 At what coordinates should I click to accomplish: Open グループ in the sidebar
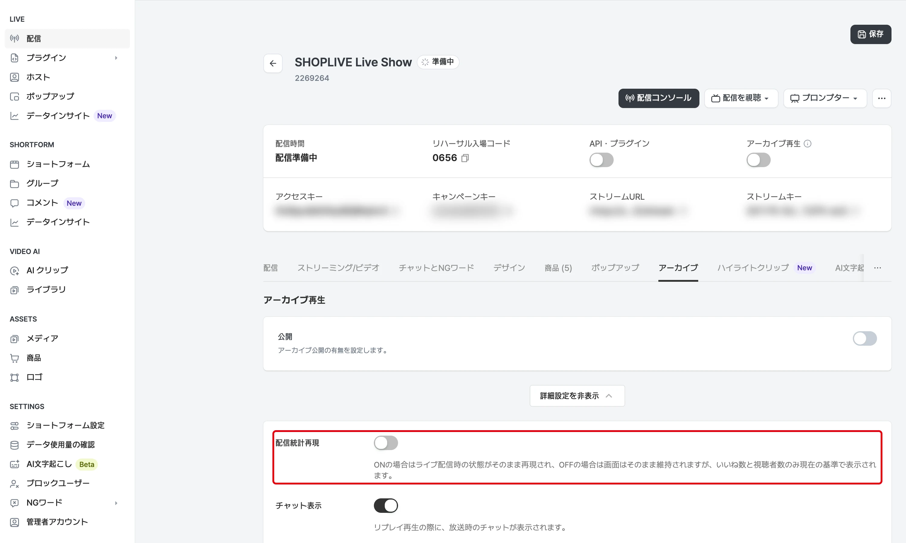[67, 183]
